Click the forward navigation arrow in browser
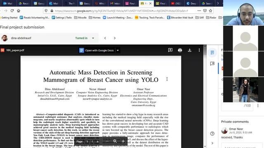The width and height of the screenshot is (264, 148). (x=5, y=11)
